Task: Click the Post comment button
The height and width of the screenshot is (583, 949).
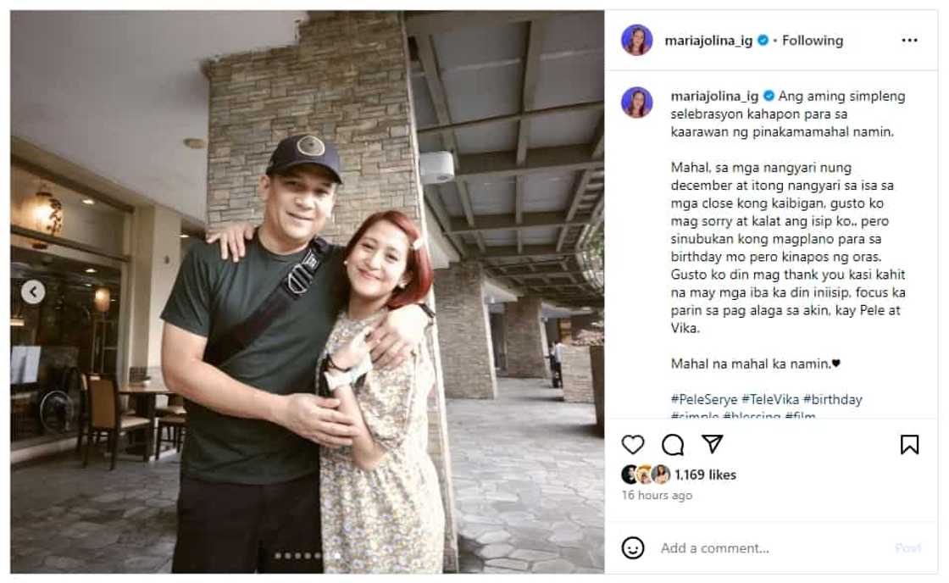Action: 907,547
